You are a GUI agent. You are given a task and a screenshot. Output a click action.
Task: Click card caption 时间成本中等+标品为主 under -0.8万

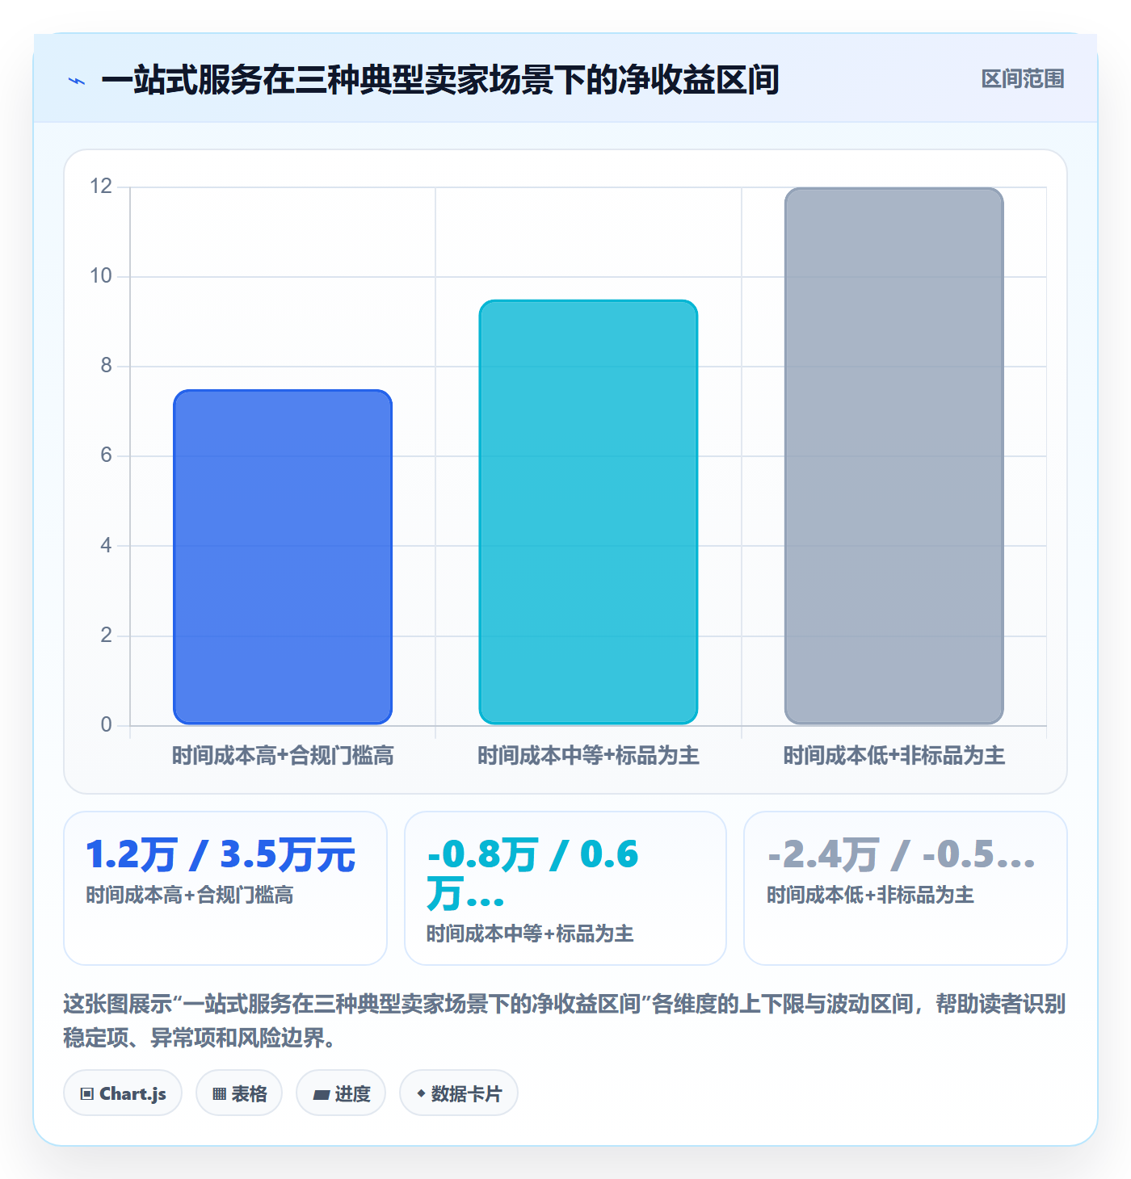(x=530, y=934)
